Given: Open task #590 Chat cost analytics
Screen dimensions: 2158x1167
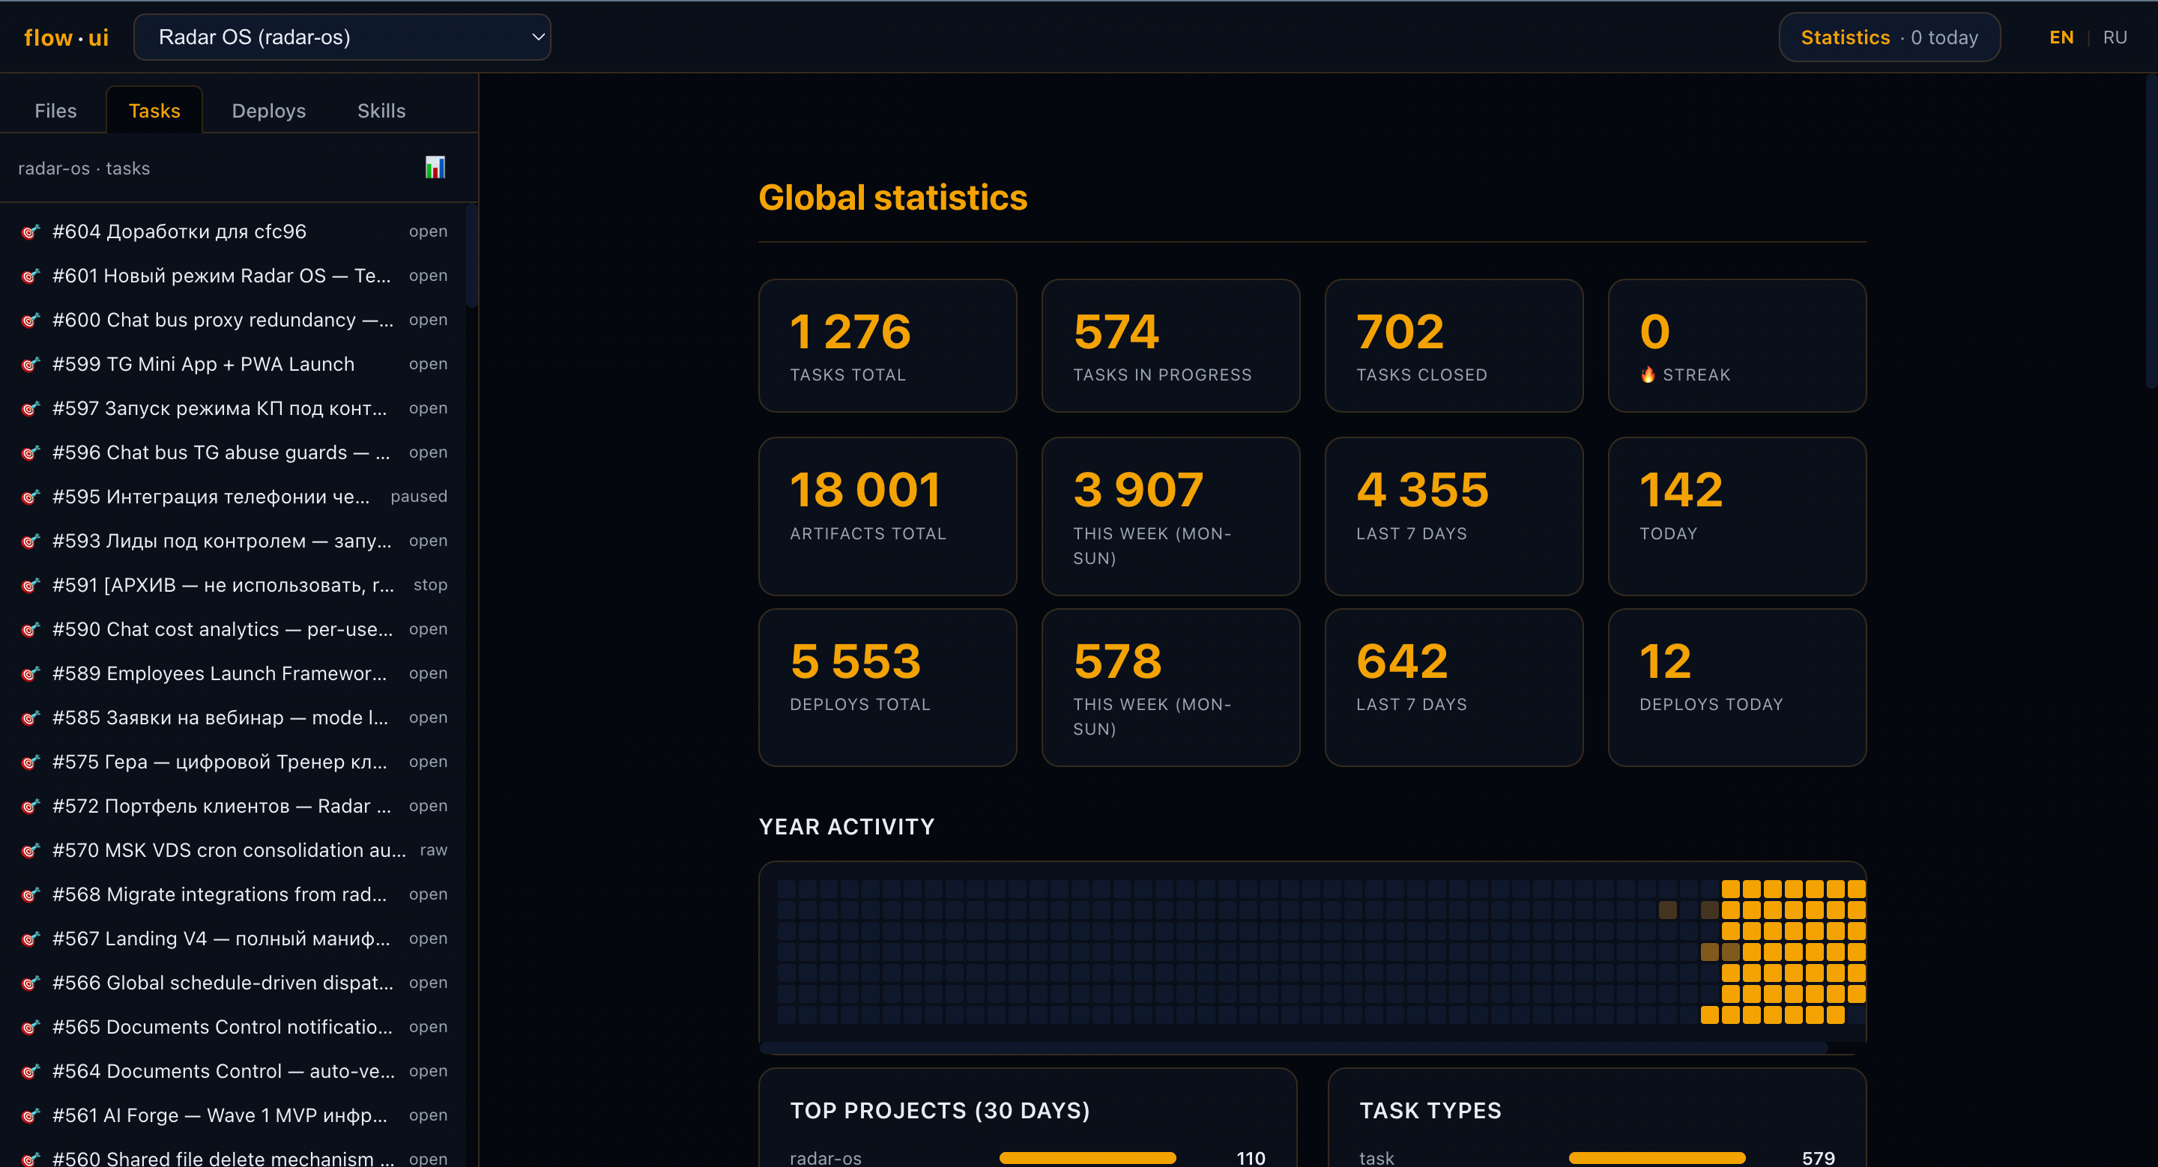Looking at the screenshot, I should point(235,629).
